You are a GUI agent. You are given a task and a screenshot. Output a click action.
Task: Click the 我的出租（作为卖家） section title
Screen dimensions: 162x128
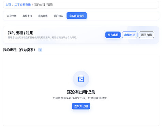(x=19, y=50)
